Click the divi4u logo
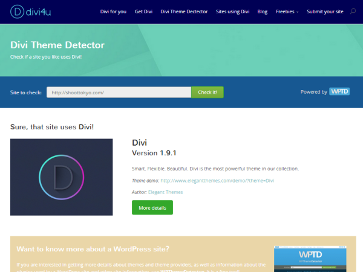The width and height of the screenshot is (363, 272). (x=31, y=11)
